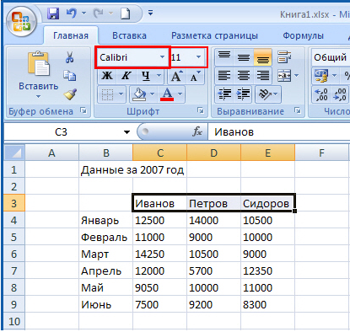This screenshot has width=350, height=332.
Task: Select cell containing Петров
Action: (213, 203)
